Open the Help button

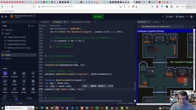click(19, 103)
